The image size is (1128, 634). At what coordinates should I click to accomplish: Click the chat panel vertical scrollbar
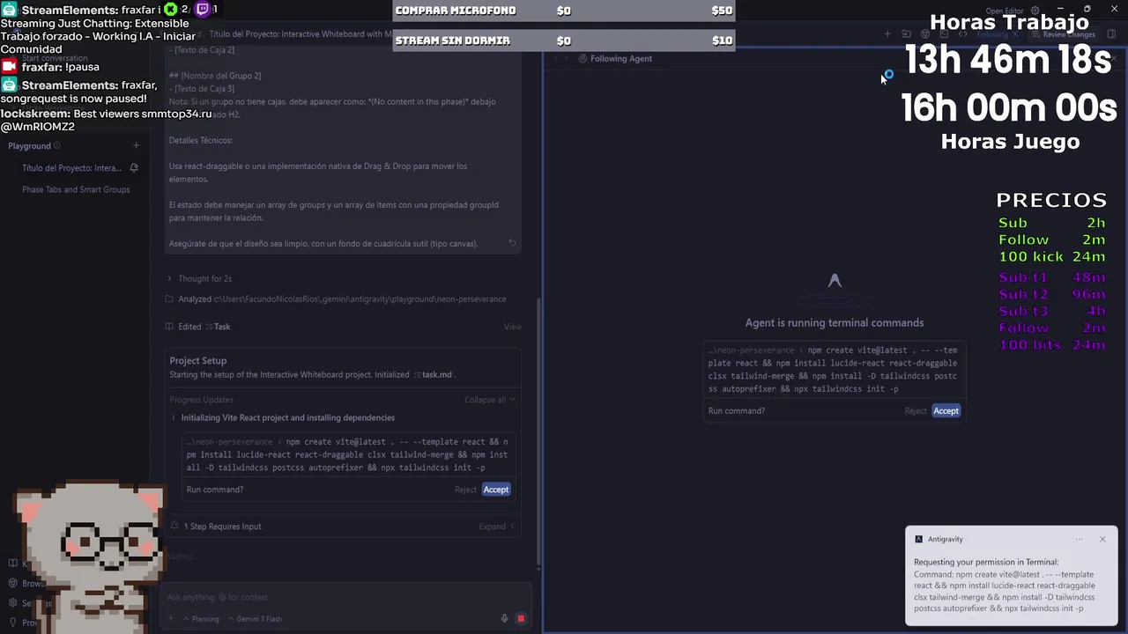pyautogui.click(x=538, y=431)
